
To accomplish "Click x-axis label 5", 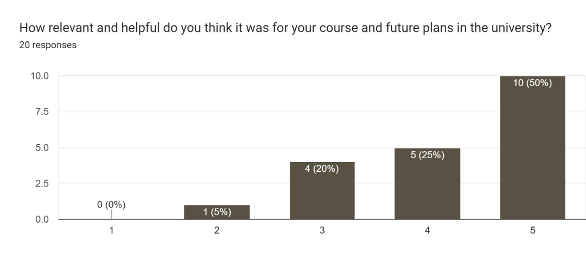I will tap(532, 231).
